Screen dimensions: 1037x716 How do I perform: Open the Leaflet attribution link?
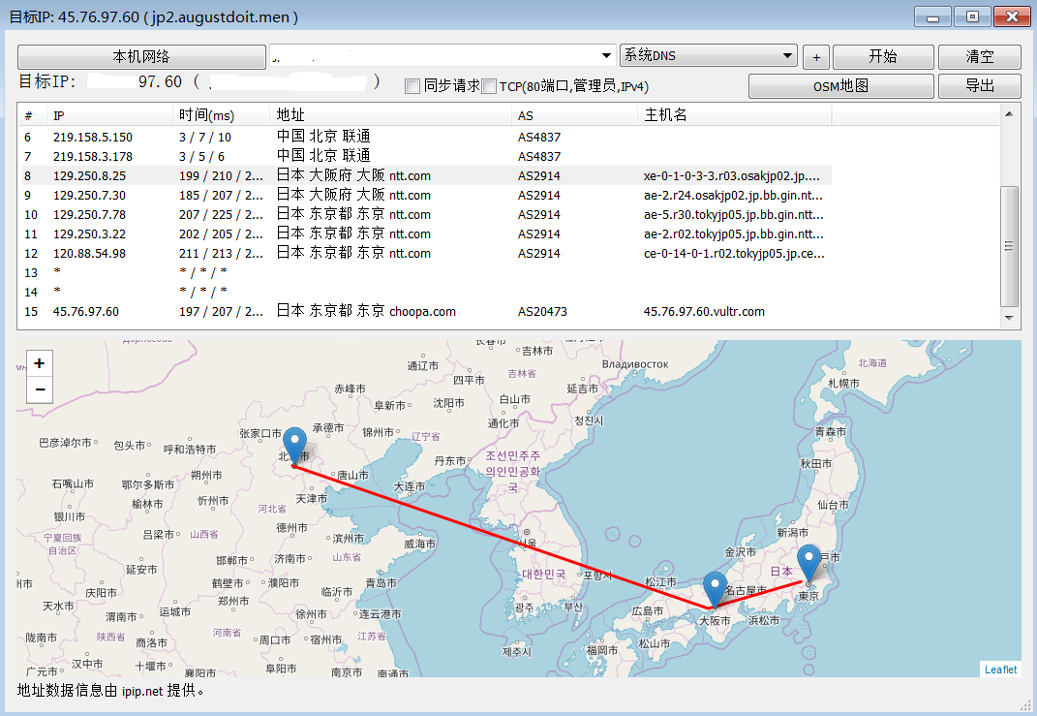point(1000,669)
